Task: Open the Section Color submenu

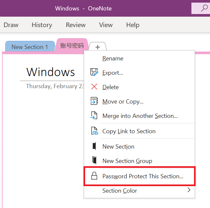Action: point(139,191)
